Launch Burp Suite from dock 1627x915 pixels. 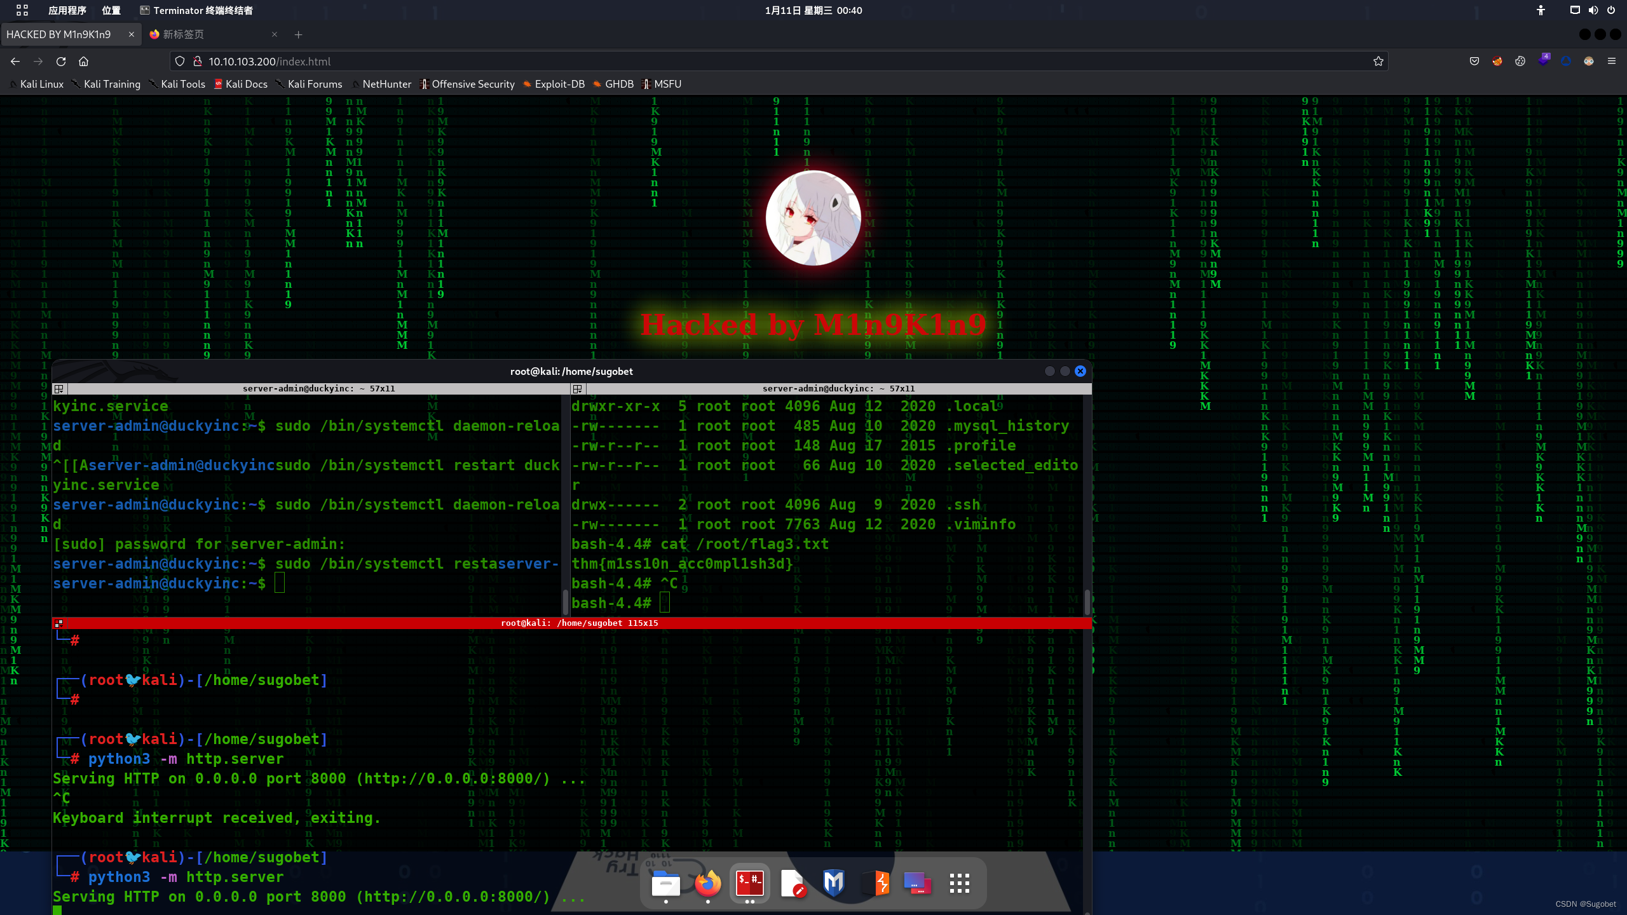click(876, 883)
